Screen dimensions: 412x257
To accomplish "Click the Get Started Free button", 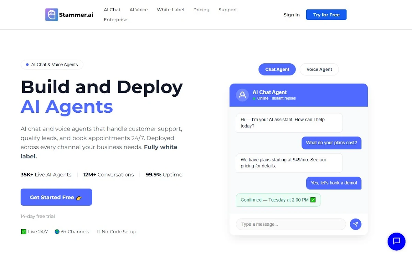I will 56,197.
